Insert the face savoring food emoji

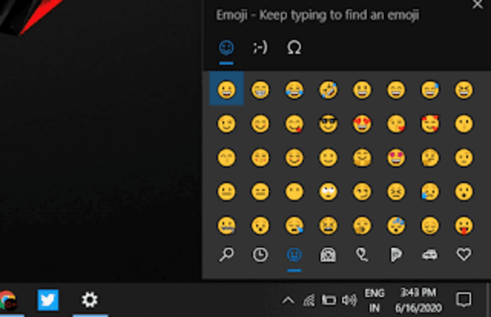point(294,124)
